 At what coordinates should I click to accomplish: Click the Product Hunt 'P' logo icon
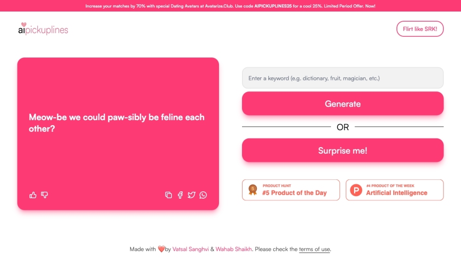pos(356,190)
